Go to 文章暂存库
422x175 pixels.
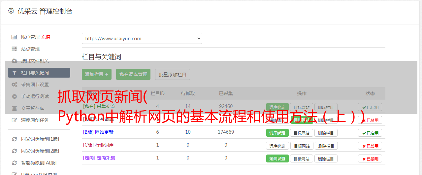coord(33,108)
